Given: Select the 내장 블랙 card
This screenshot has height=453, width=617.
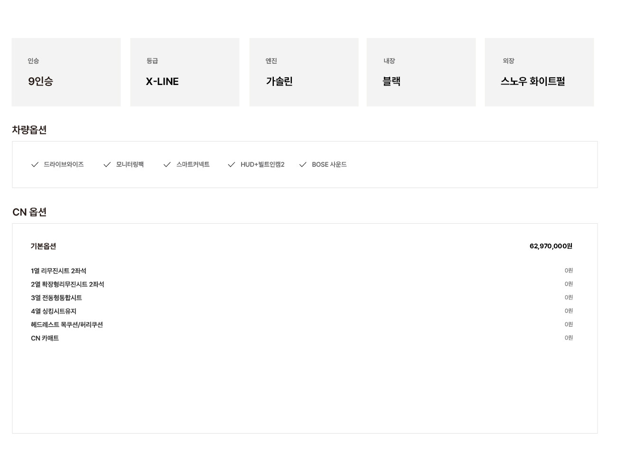Looking at the screenshot, I should tap(421, 72).
